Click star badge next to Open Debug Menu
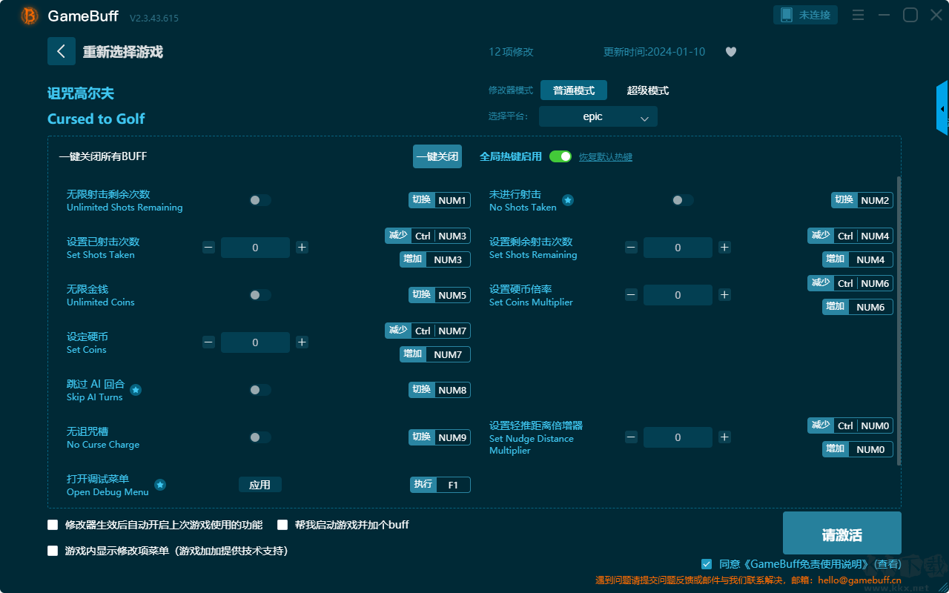The height and width of the screenshot is (593, 949). 160,485
